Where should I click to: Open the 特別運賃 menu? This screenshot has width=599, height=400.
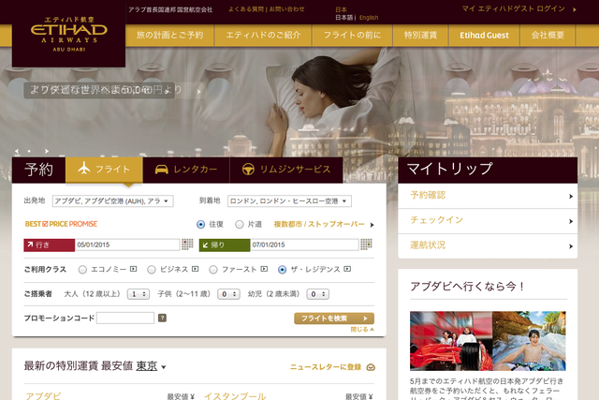420,36
